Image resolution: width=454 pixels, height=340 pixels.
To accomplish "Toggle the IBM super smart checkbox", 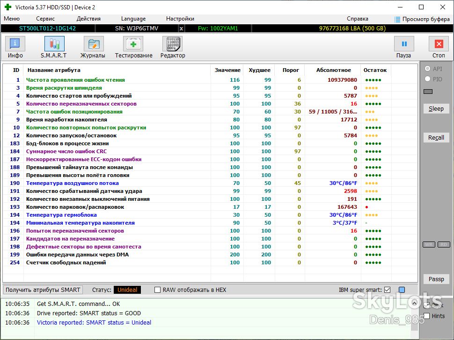I will click(388, 290).
